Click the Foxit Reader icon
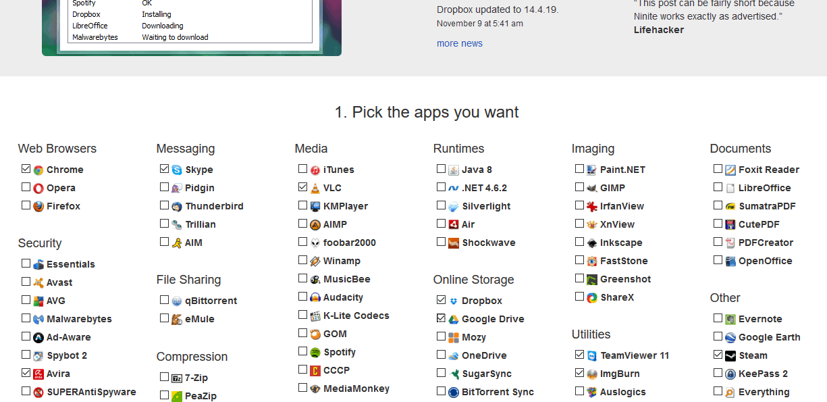827x402 pixels. point(730,170)
